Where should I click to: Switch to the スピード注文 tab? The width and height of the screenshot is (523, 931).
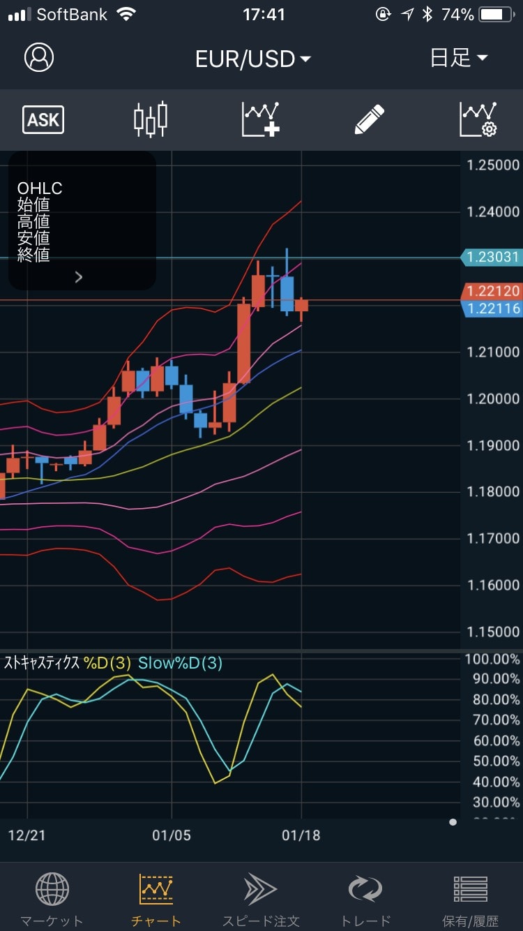point(261,900)
